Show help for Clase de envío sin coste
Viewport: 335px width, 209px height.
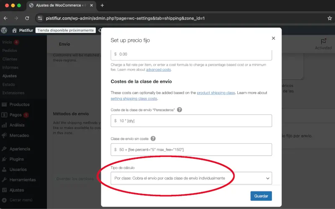click(153, 138)
